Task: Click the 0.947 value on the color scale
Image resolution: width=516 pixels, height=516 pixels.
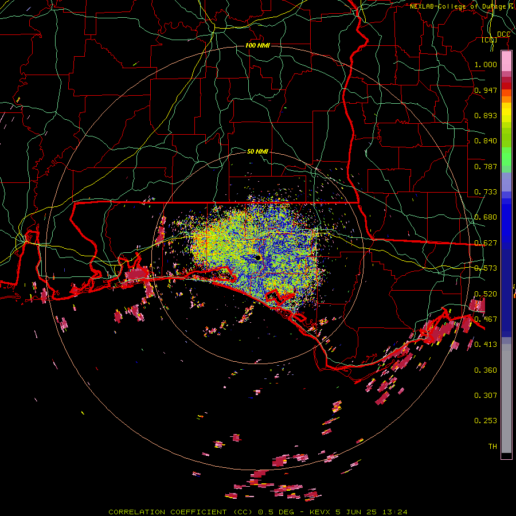Action: (x=486, y=90)
